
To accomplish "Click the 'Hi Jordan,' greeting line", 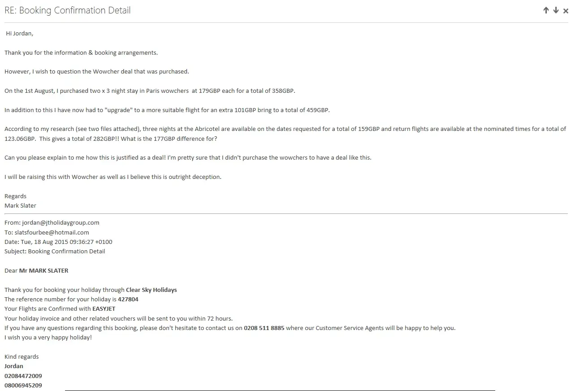I will pyautogui.click(x=20, y=33).
